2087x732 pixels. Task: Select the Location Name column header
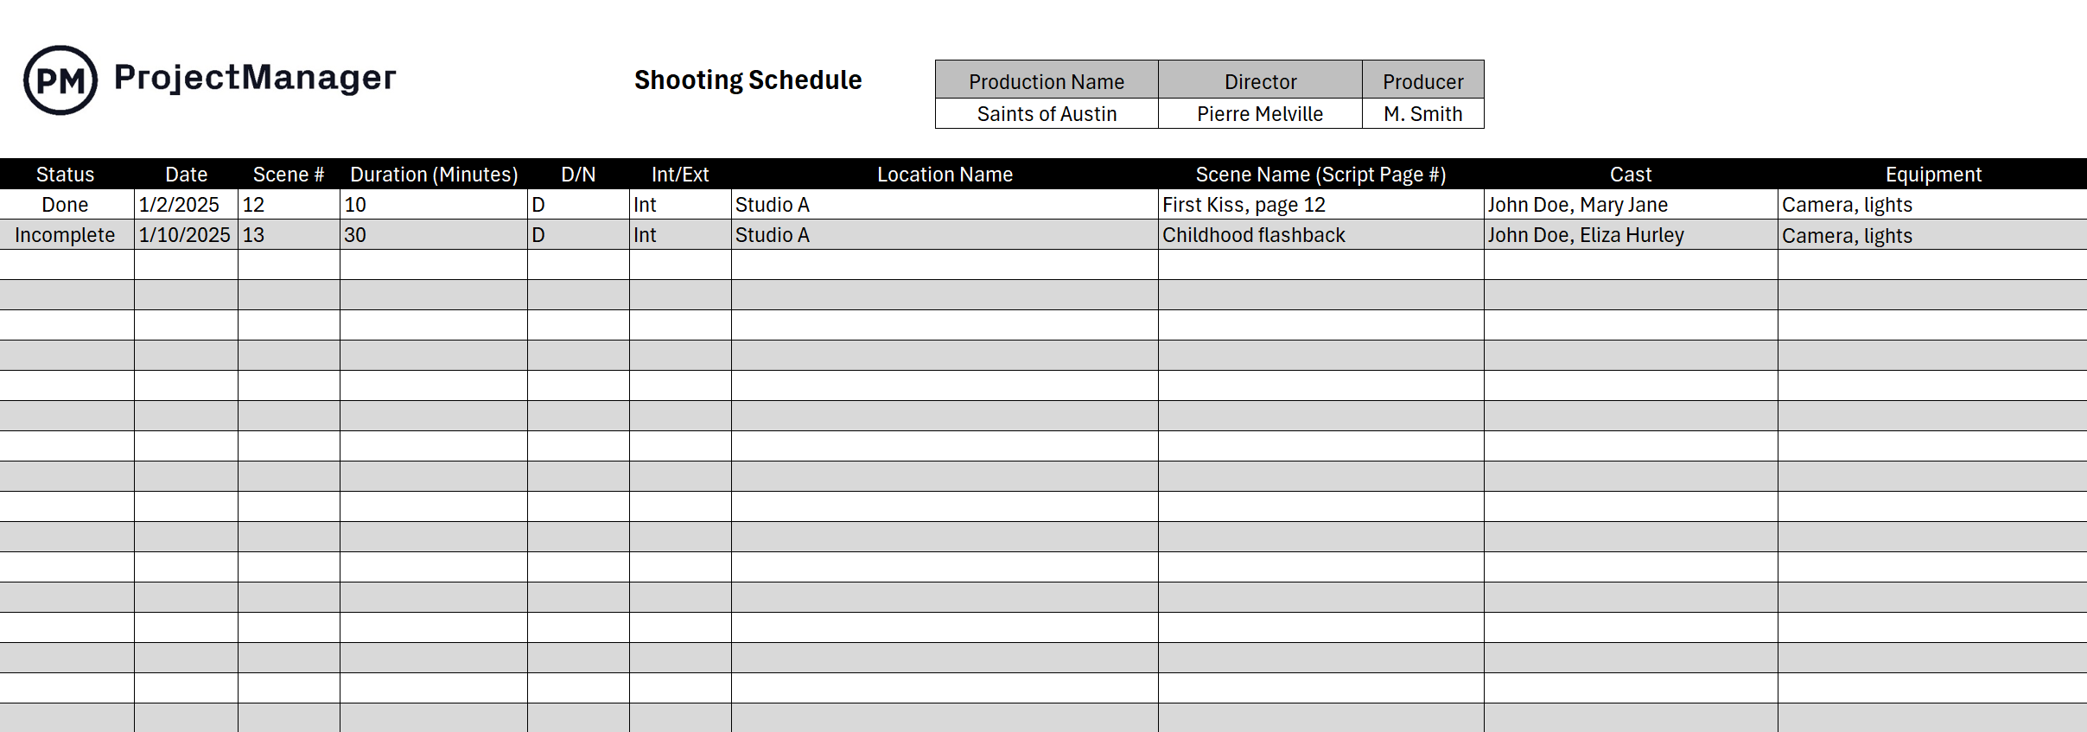pyautogui.click(x=945, y=175)
